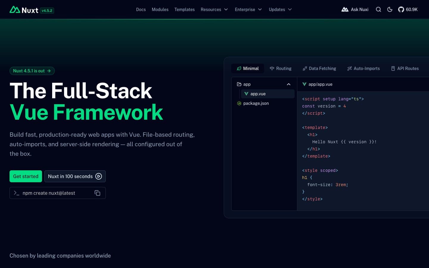Click the search magnifier icon

click(x=378, y=10)
